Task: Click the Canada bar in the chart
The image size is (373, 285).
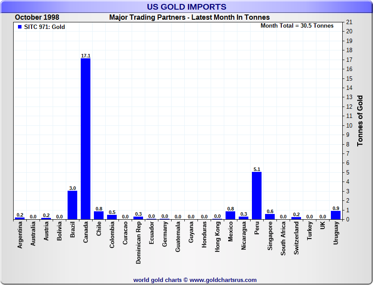Action: click(x=86, y=139)
